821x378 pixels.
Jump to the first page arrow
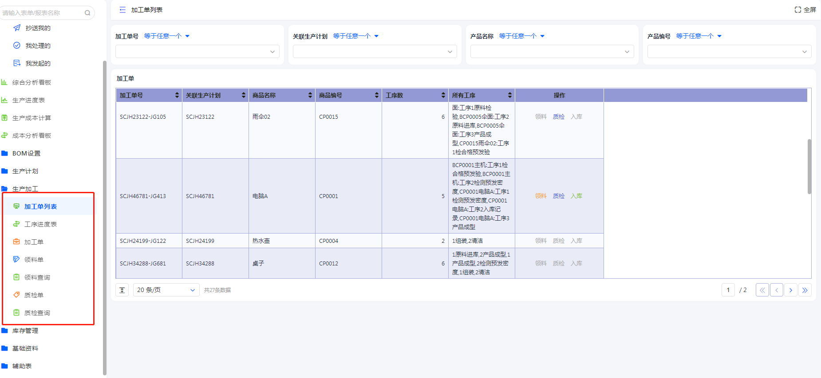762,290
